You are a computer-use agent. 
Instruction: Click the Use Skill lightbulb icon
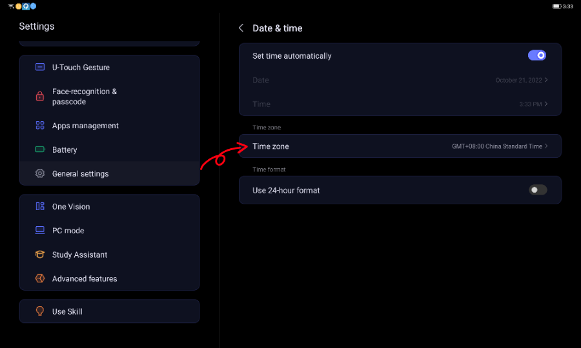click(40, 311)
